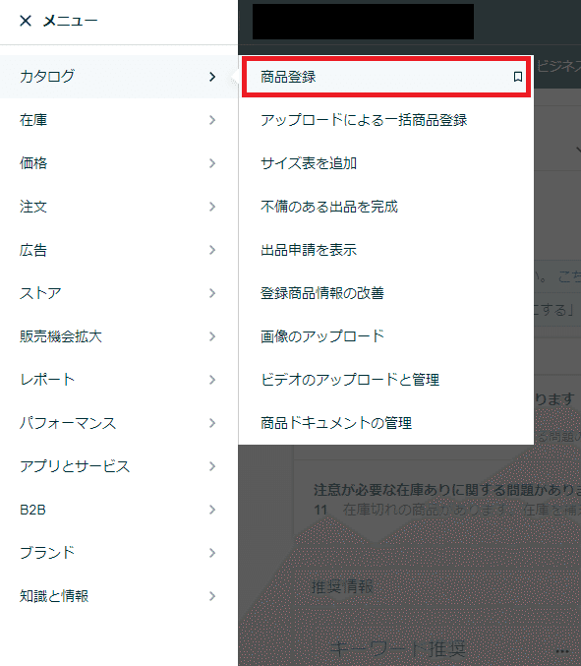Image resolution: width=581 pixels, height=666 pixels.
Task: Expand the 販売機会拡大 chevron arrow
Action: click(x=212, y=336)
